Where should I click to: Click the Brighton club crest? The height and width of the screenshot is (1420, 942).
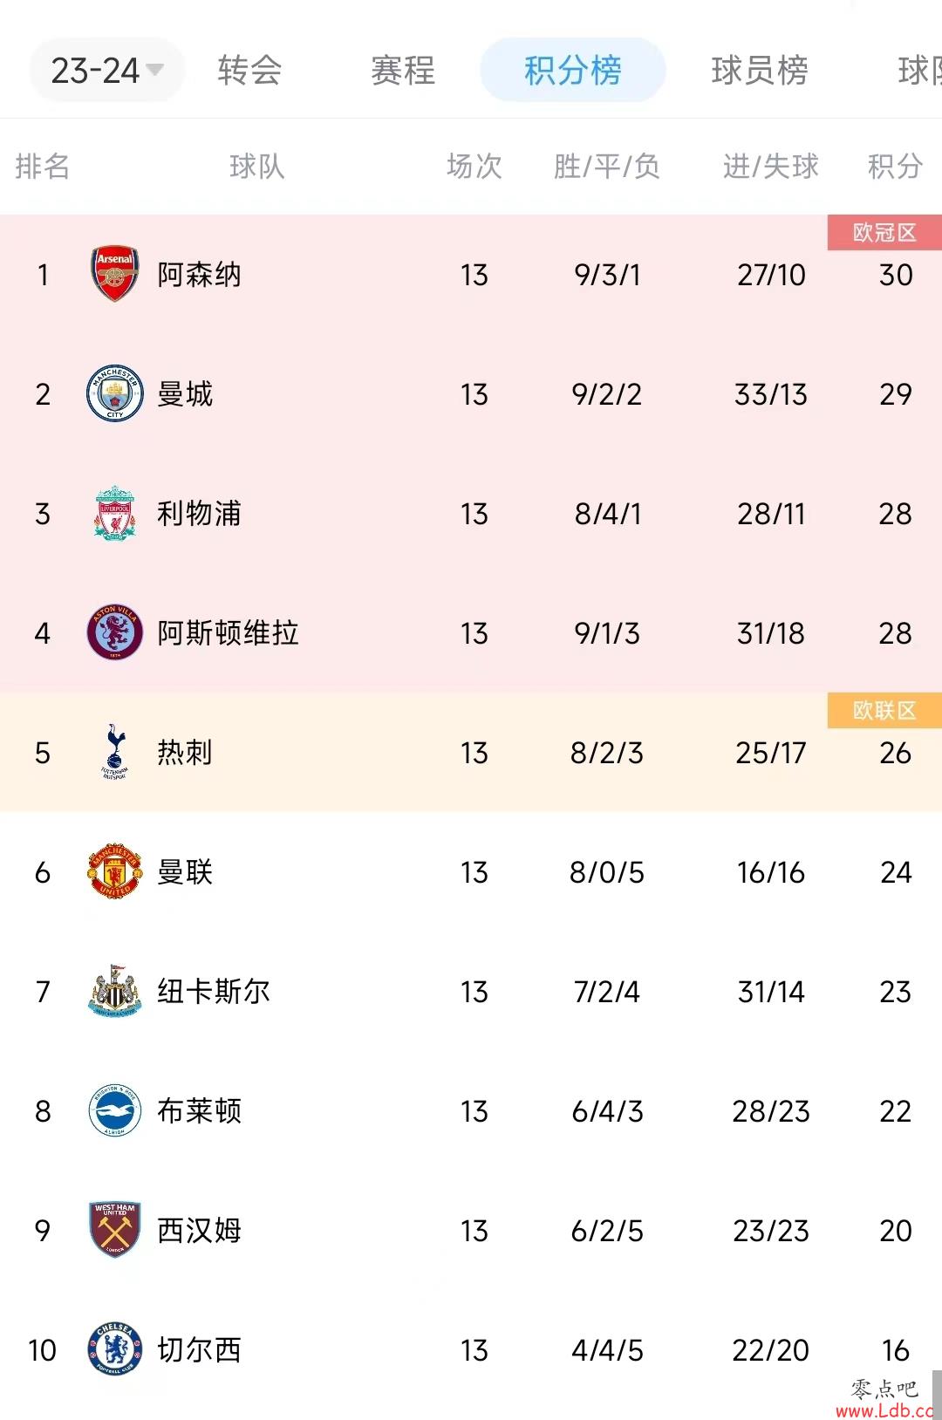click(x=115, y=1110)
